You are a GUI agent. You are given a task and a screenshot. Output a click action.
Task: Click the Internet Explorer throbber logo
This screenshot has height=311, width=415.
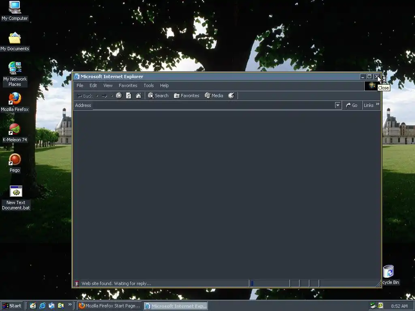372,85
